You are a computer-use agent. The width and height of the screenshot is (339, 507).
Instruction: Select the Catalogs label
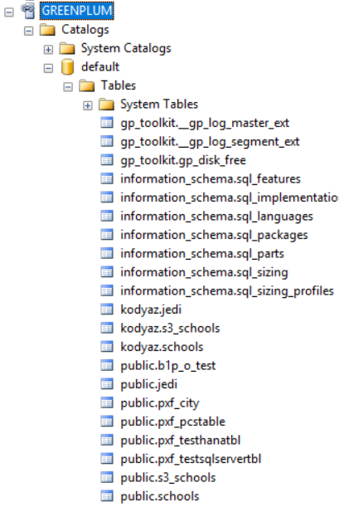click(x=85, y=29)
